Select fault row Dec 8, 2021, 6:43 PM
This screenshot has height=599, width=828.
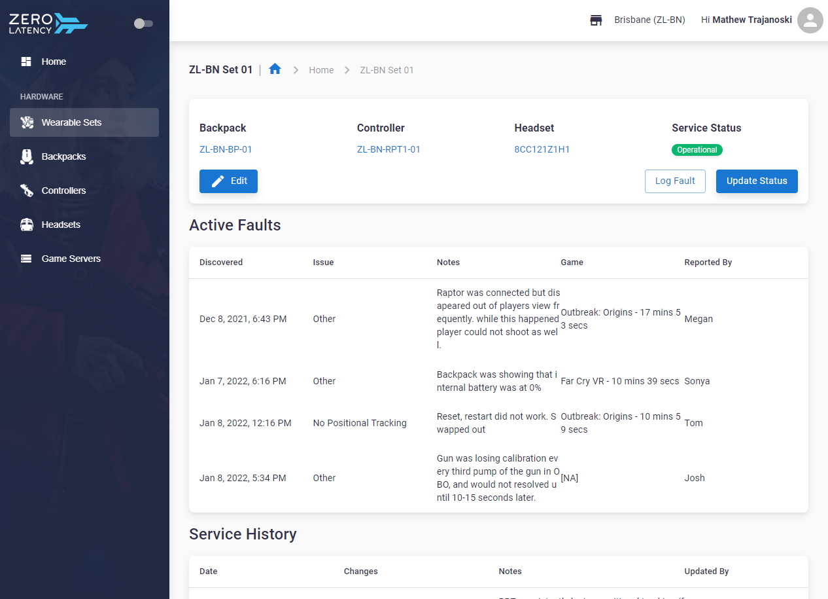tap(498, 319)
